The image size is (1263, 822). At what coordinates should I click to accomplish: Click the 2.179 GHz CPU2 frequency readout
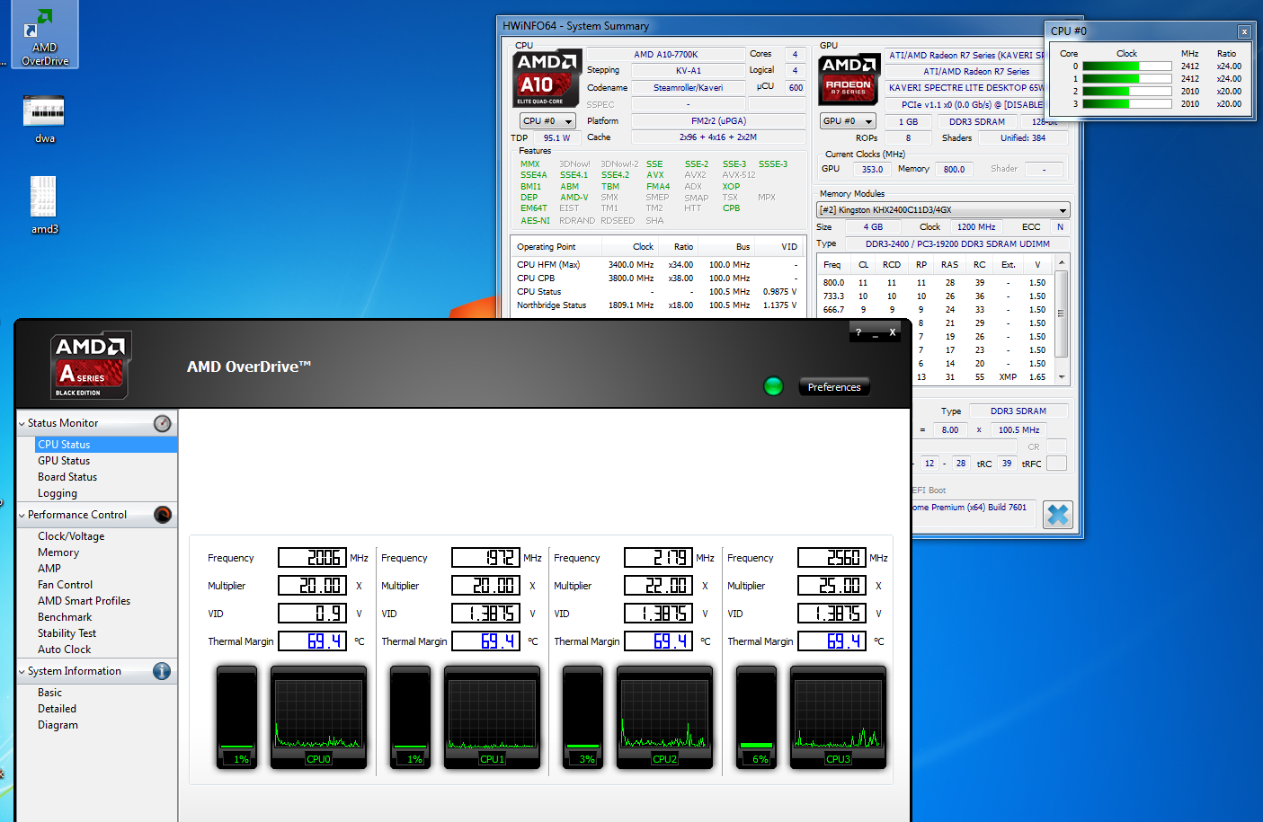coord(658,558)
